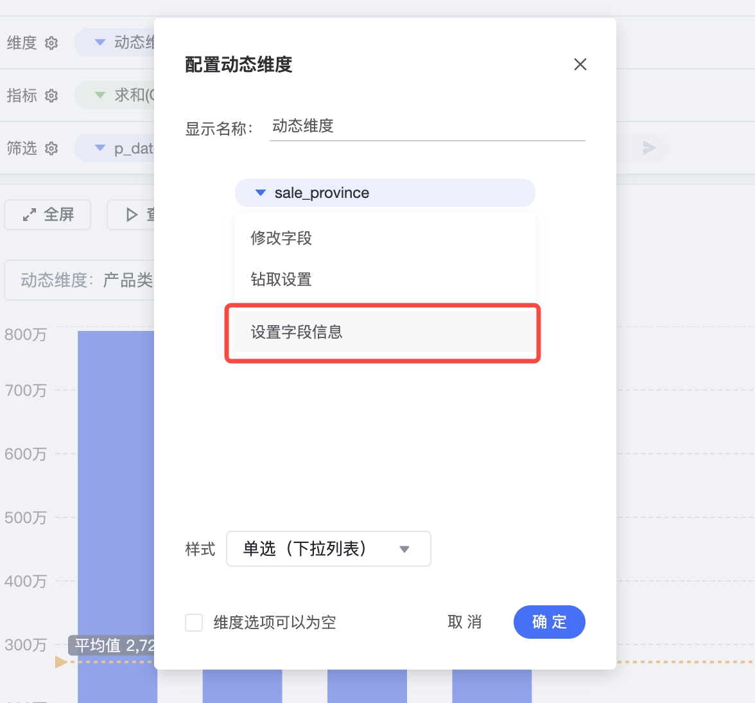Click the 500万 axis label
This screenshot has width=755, height=703.
26,517
